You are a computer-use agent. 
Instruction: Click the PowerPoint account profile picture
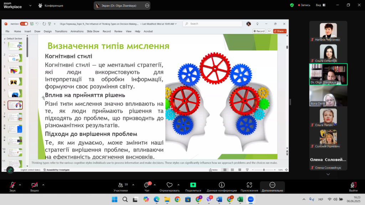248,24
